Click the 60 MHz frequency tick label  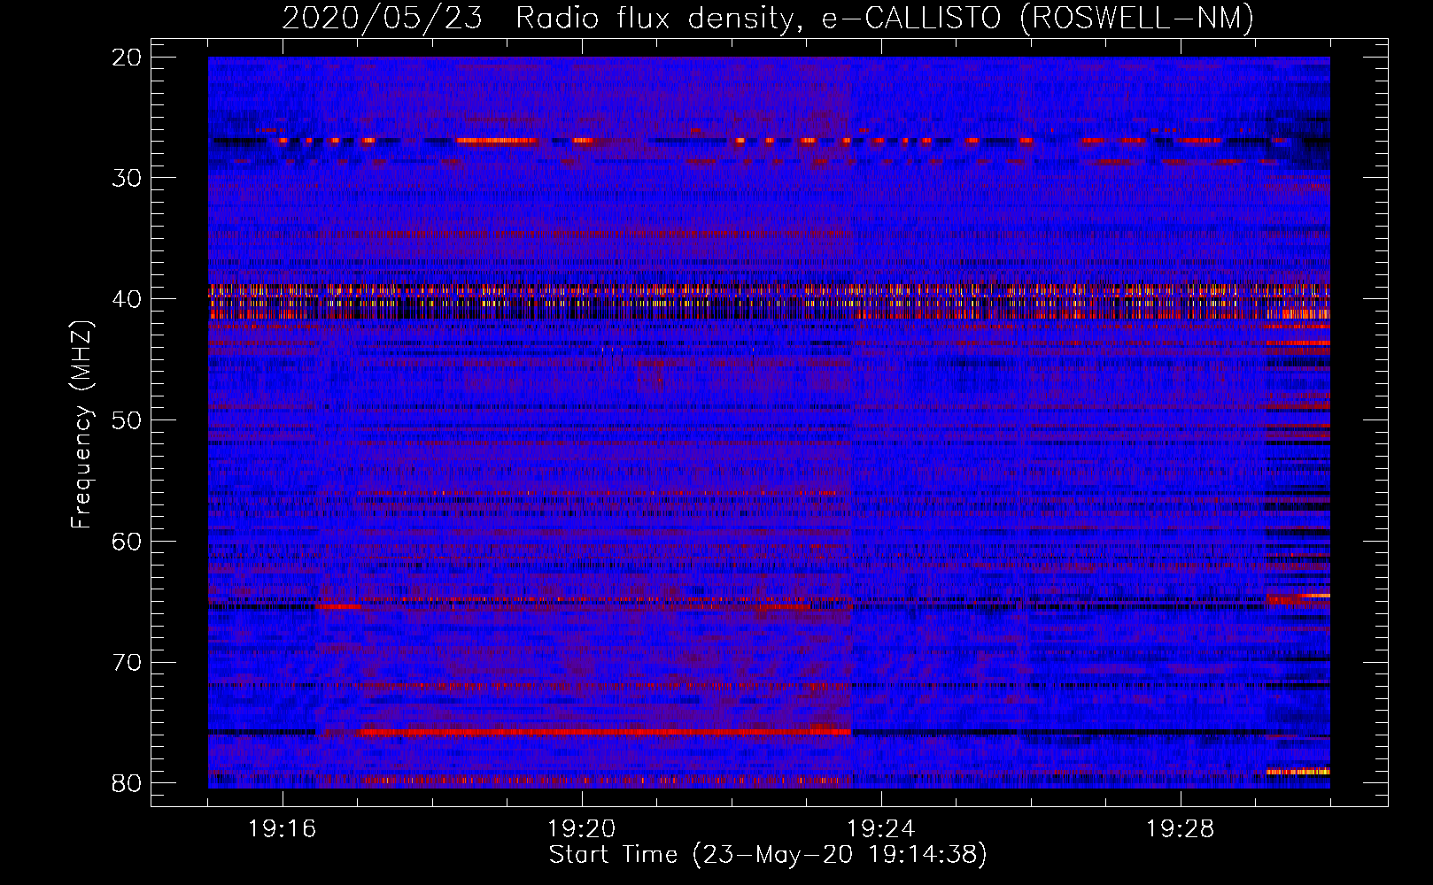[x=127, y=542]
